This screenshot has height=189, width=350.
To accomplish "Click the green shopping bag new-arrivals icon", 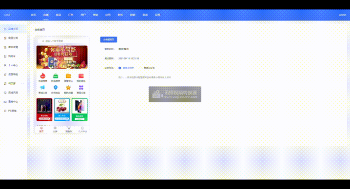I will [x=56, y=76].
